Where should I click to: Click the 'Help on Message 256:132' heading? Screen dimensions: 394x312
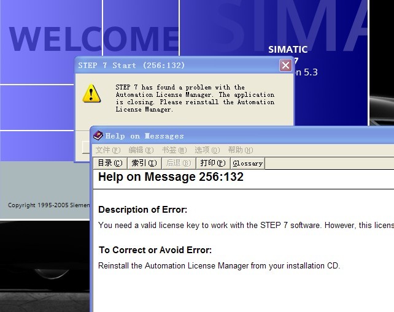[x=171, y=177]
